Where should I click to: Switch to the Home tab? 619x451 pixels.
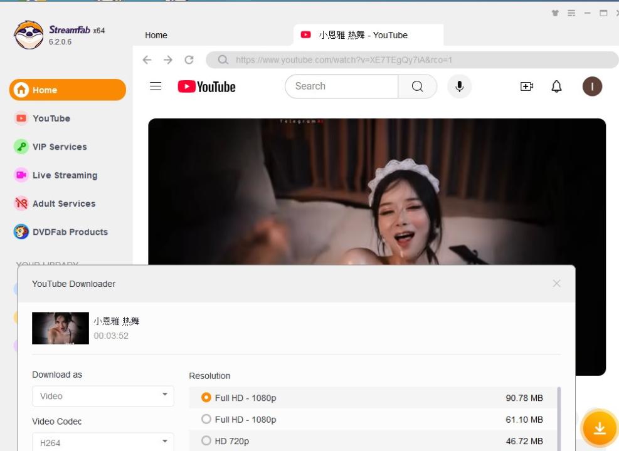[156, 36]
